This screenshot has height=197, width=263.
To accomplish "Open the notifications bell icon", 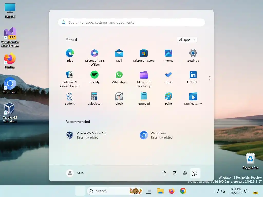I will [x=246, y=191].
